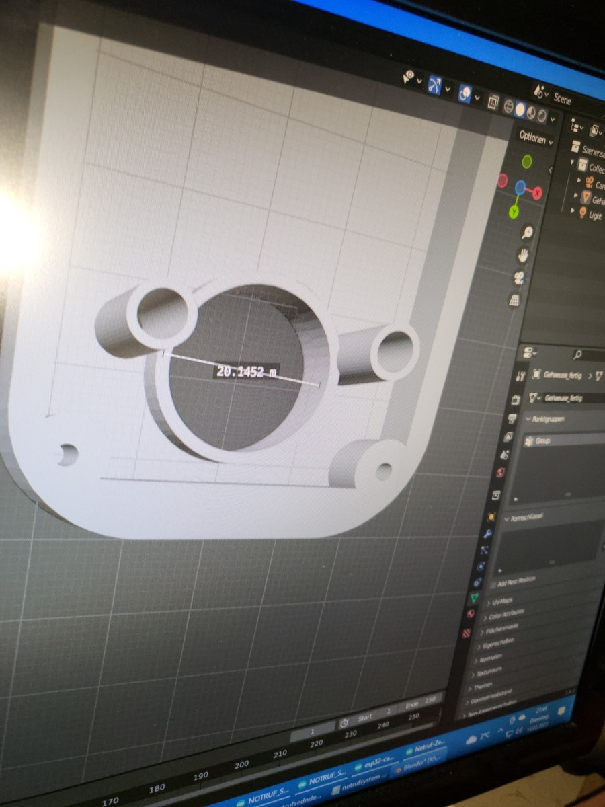Open the scene selector icon dropdown
This screenshot has height=807, width=605.
click(540, 91)
